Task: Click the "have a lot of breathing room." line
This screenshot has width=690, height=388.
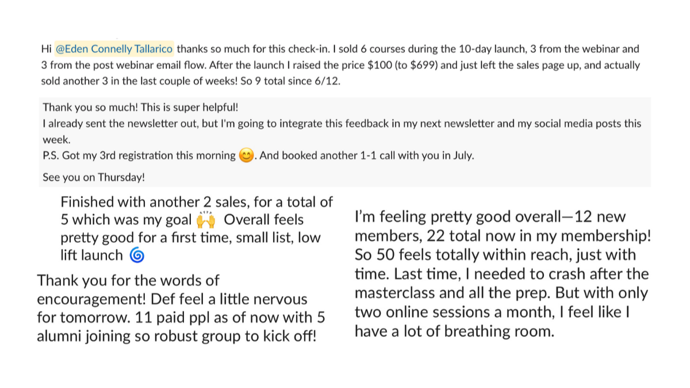Action: 454,331
